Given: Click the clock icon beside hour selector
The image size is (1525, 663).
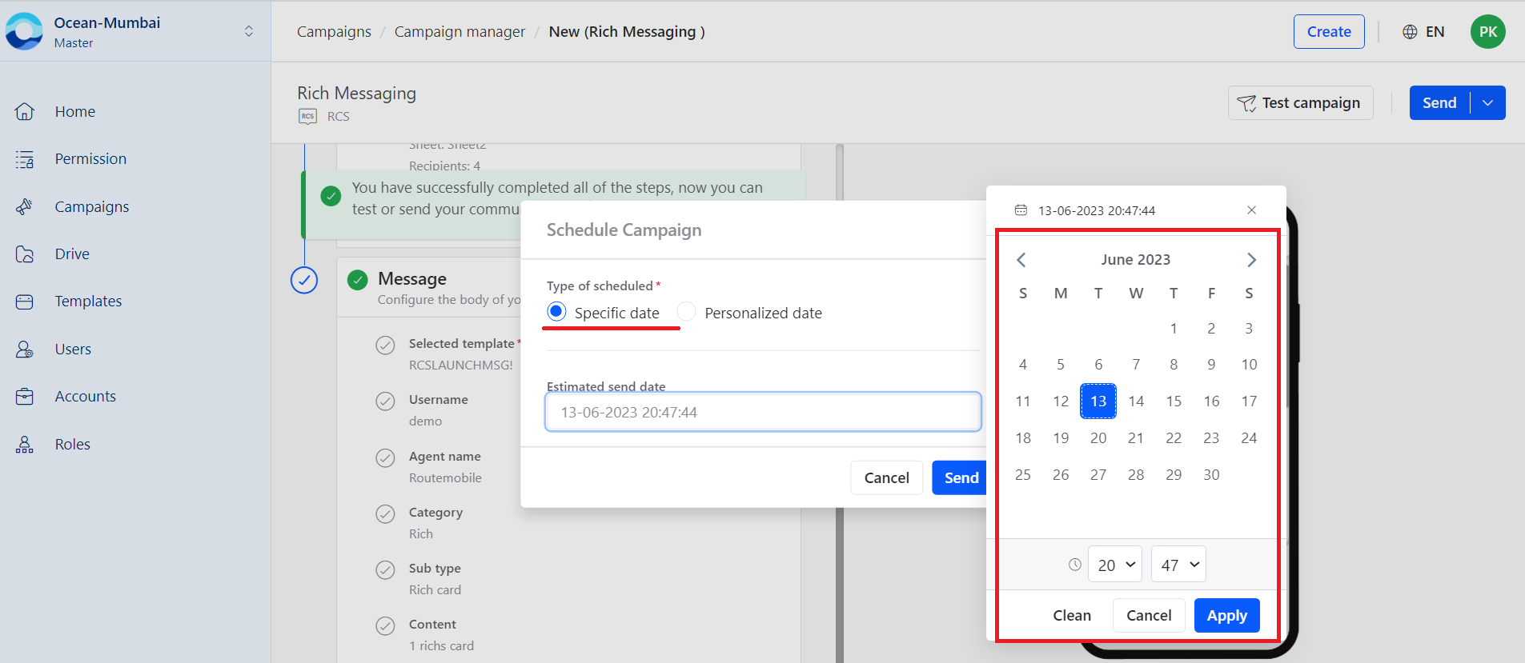Looking at the screenshot, I should coord(1075,565).
